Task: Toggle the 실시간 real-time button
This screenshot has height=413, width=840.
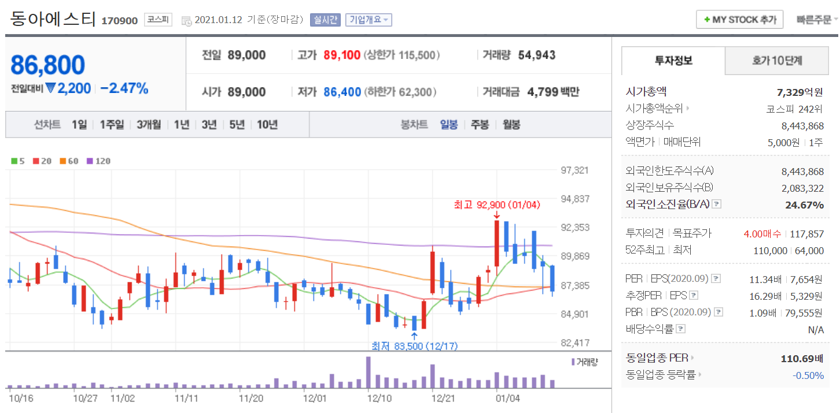Action: point(326,20)
